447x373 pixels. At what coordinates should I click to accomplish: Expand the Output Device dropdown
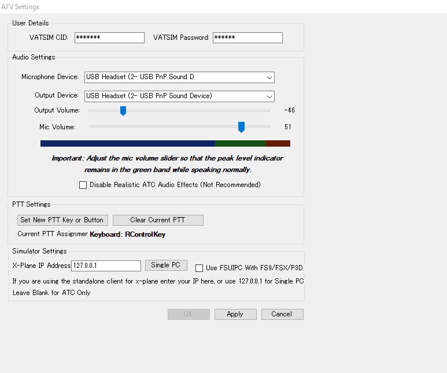[179, 96]
